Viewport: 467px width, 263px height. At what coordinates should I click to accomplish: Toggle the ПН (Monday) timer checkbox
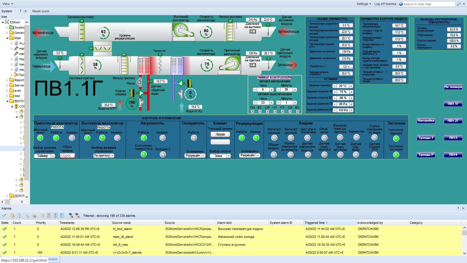click(252, 111)
